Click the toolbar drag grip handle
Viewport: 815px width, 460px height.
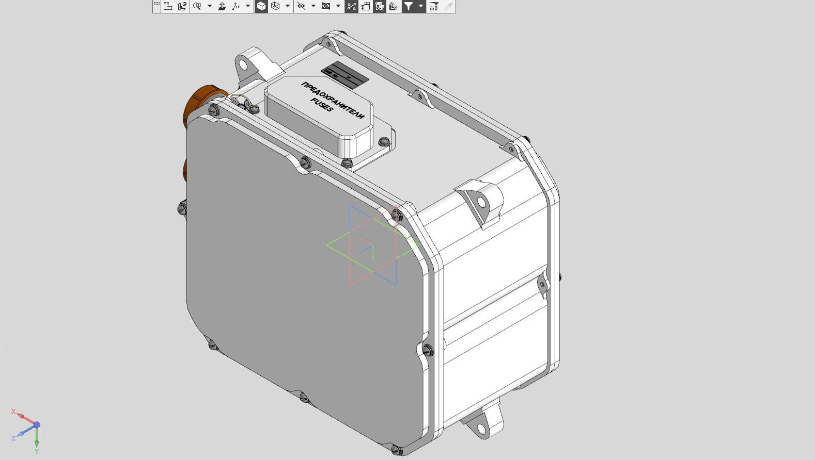(156, 4)
